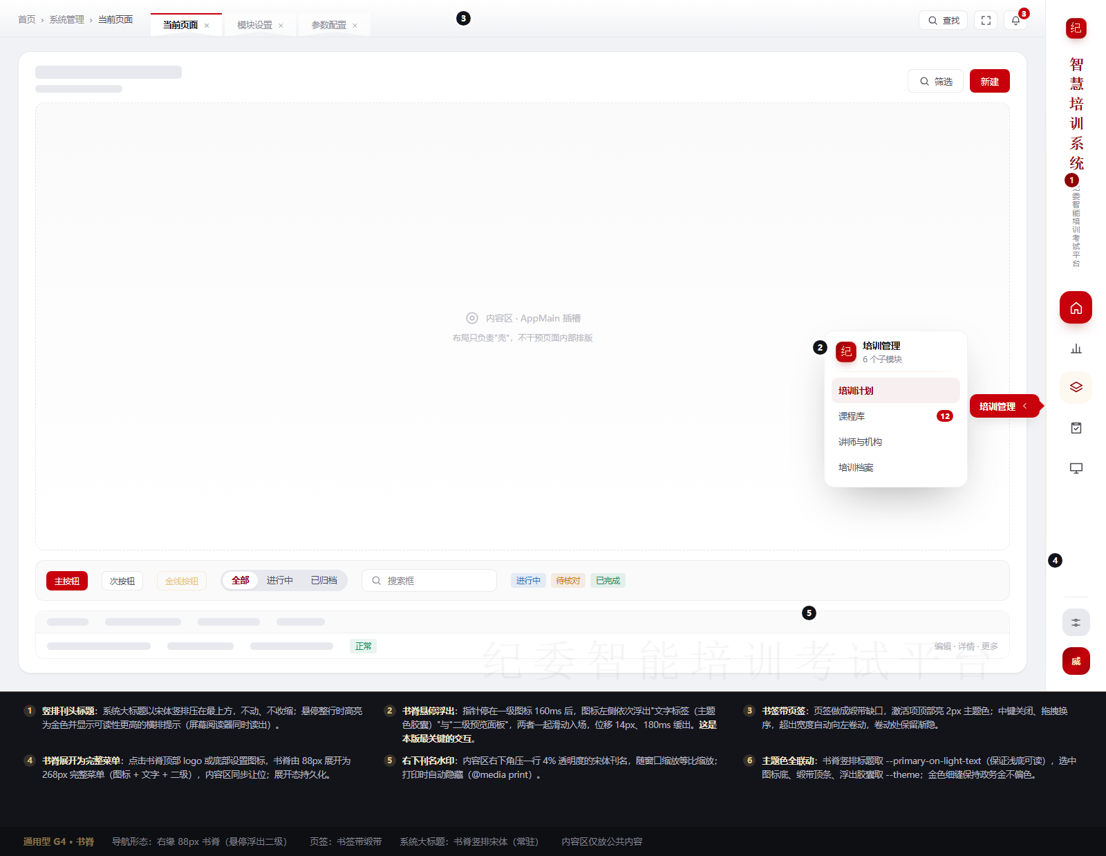
Task: Open the clipboard checklist sidebar icon
Action: pyautogui.click(x=1076, y=428)
